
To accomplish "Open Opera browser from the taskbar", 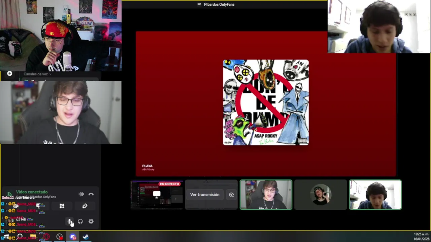I will click(x=46, y=237).
